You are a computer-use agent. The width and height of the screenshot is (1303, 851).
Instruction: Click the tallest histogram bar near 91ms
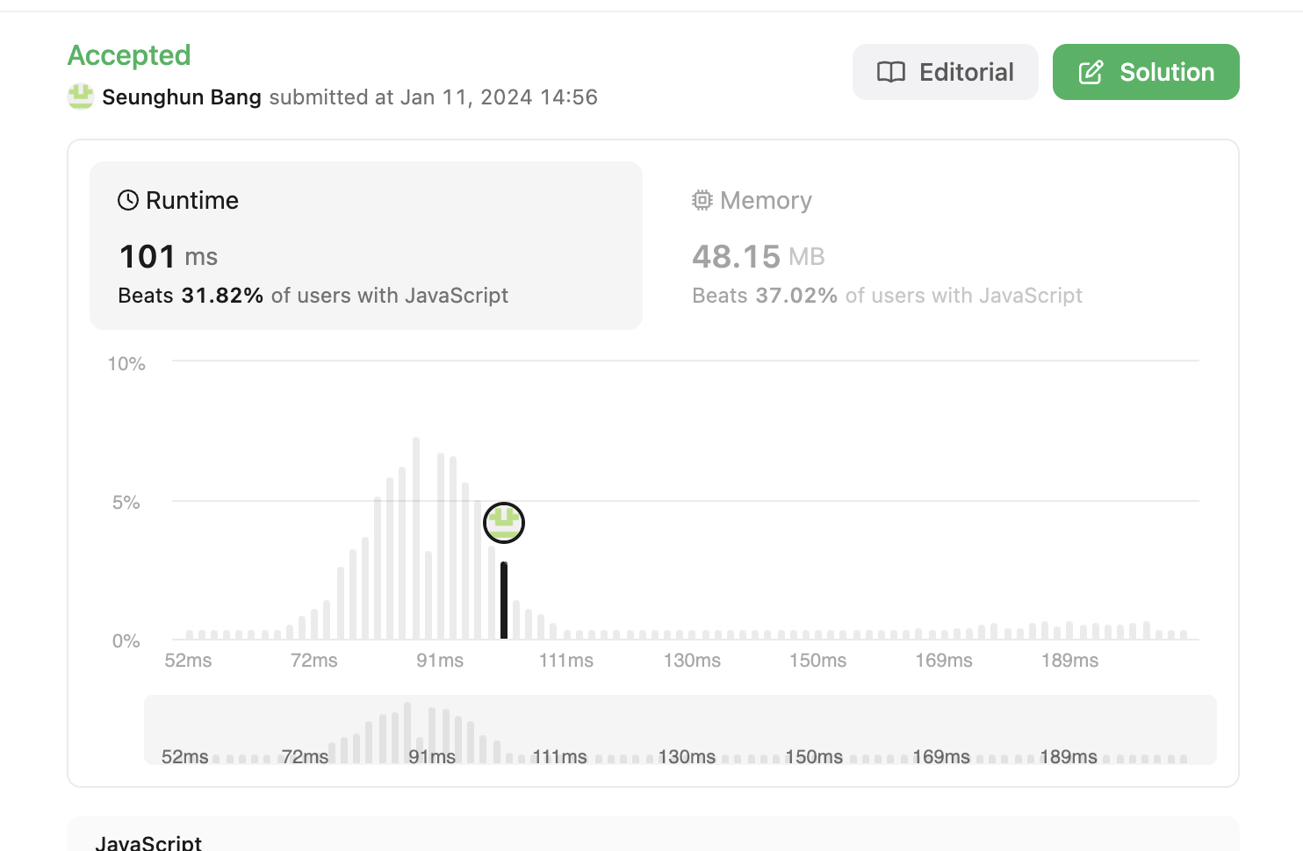tap(416, 538)
